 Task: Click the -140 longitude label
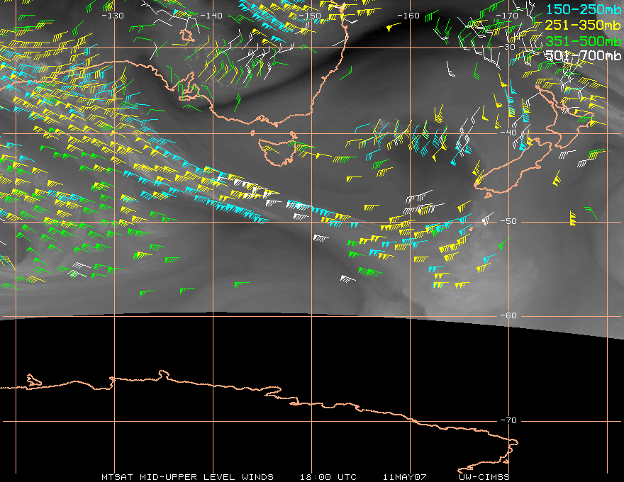click(x=211, y=16)
